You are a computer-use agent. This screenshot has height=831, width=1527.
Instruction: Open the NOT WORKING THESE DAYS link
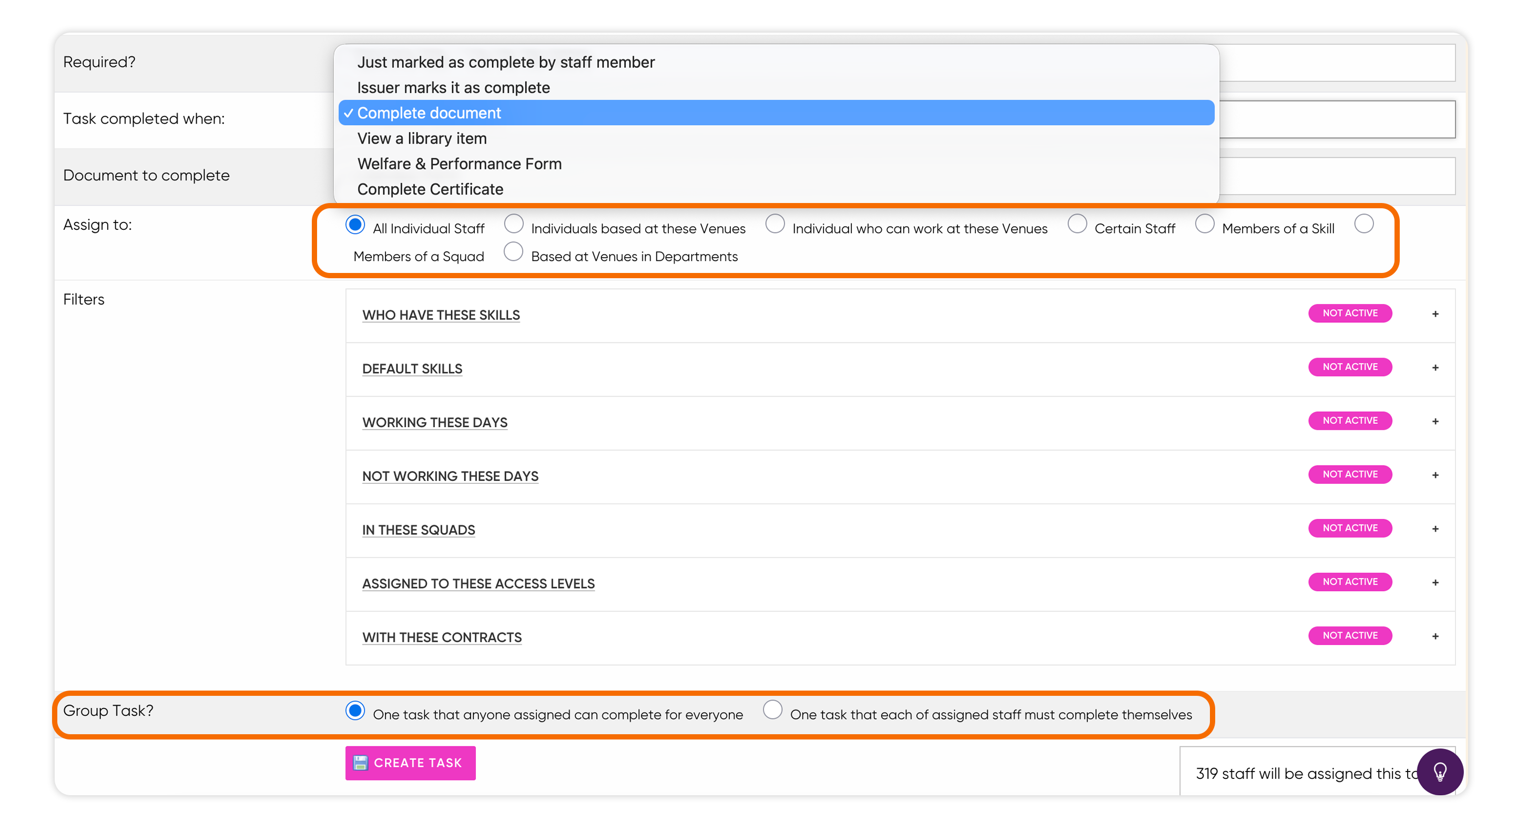tap(450, 477)
